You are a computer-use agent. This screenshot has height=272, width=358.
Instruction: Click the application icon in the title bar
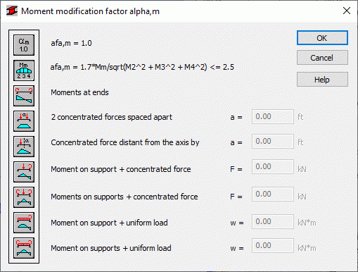(12, 11)
